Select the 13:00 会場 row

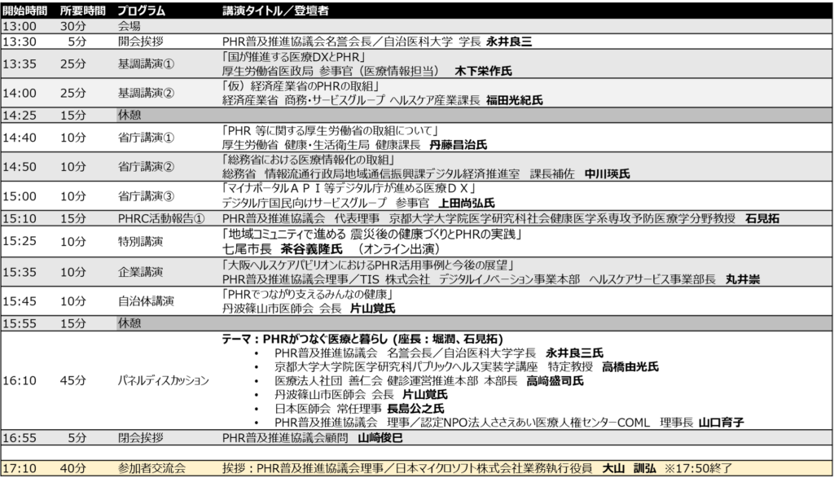coord(130,26)
